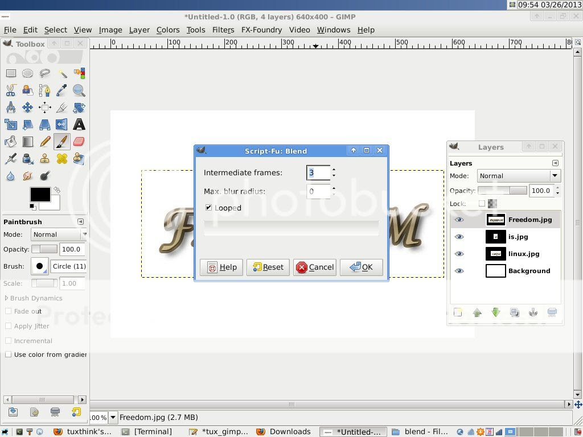
Task: Select the Crop tool
Action: [62, 108]
